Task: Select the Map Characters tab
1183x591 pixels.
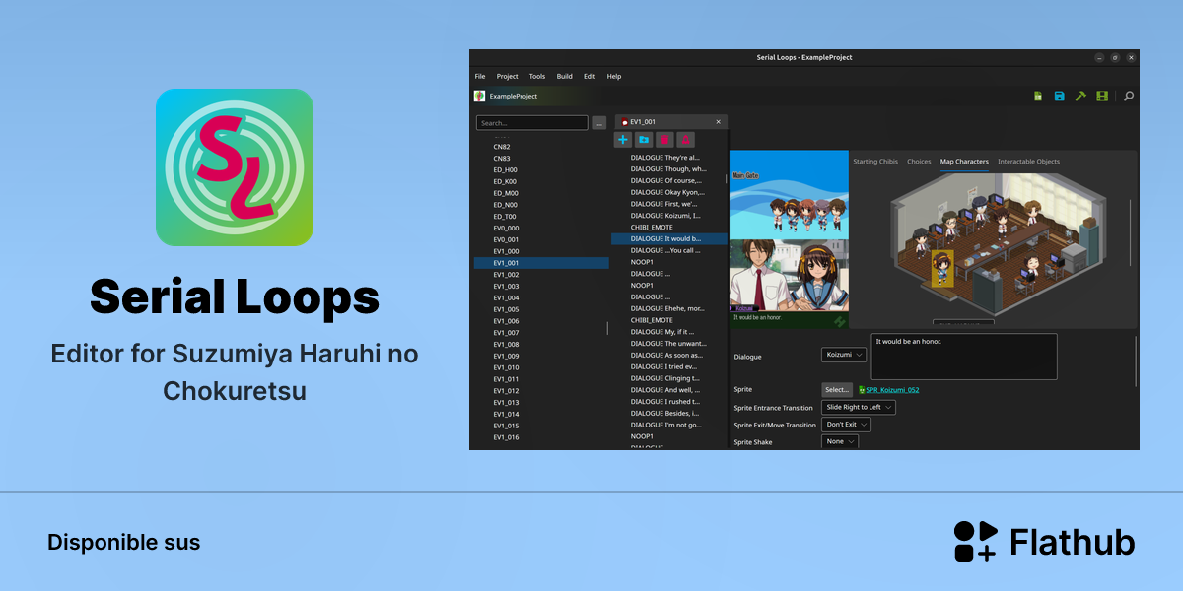Action: [964, 162]
